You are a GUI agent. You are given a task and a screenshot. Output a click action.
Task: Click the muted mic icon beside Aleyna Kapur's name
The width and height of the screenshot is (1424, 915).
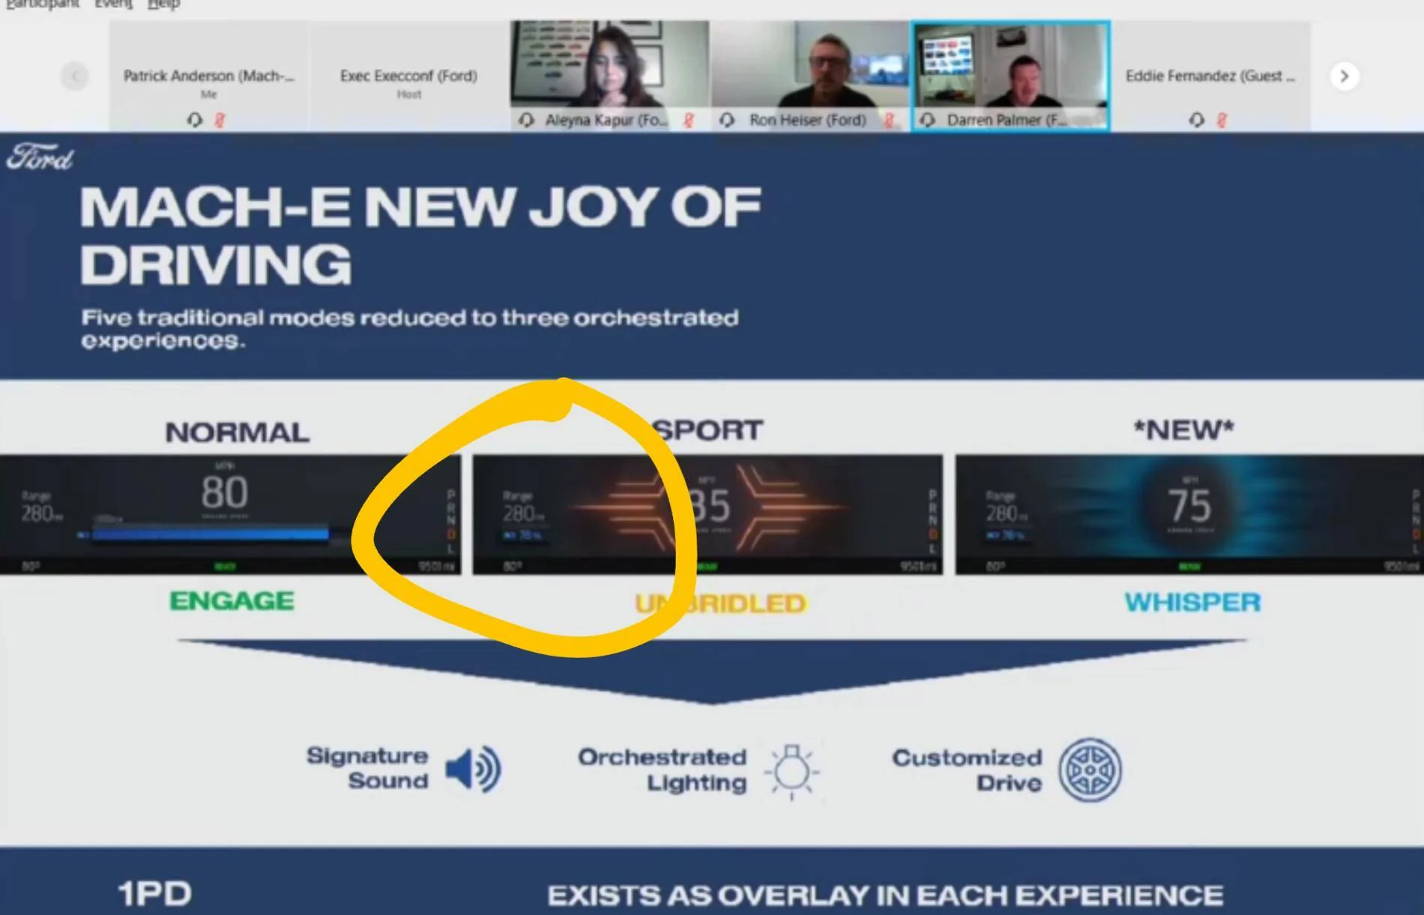[x=688, y=120]
